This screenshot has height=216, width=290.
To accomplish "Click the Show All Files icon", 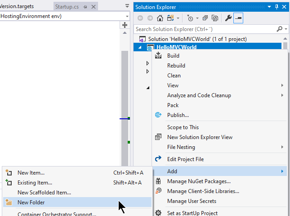I will pyautogui.click(x=215, y=18).
